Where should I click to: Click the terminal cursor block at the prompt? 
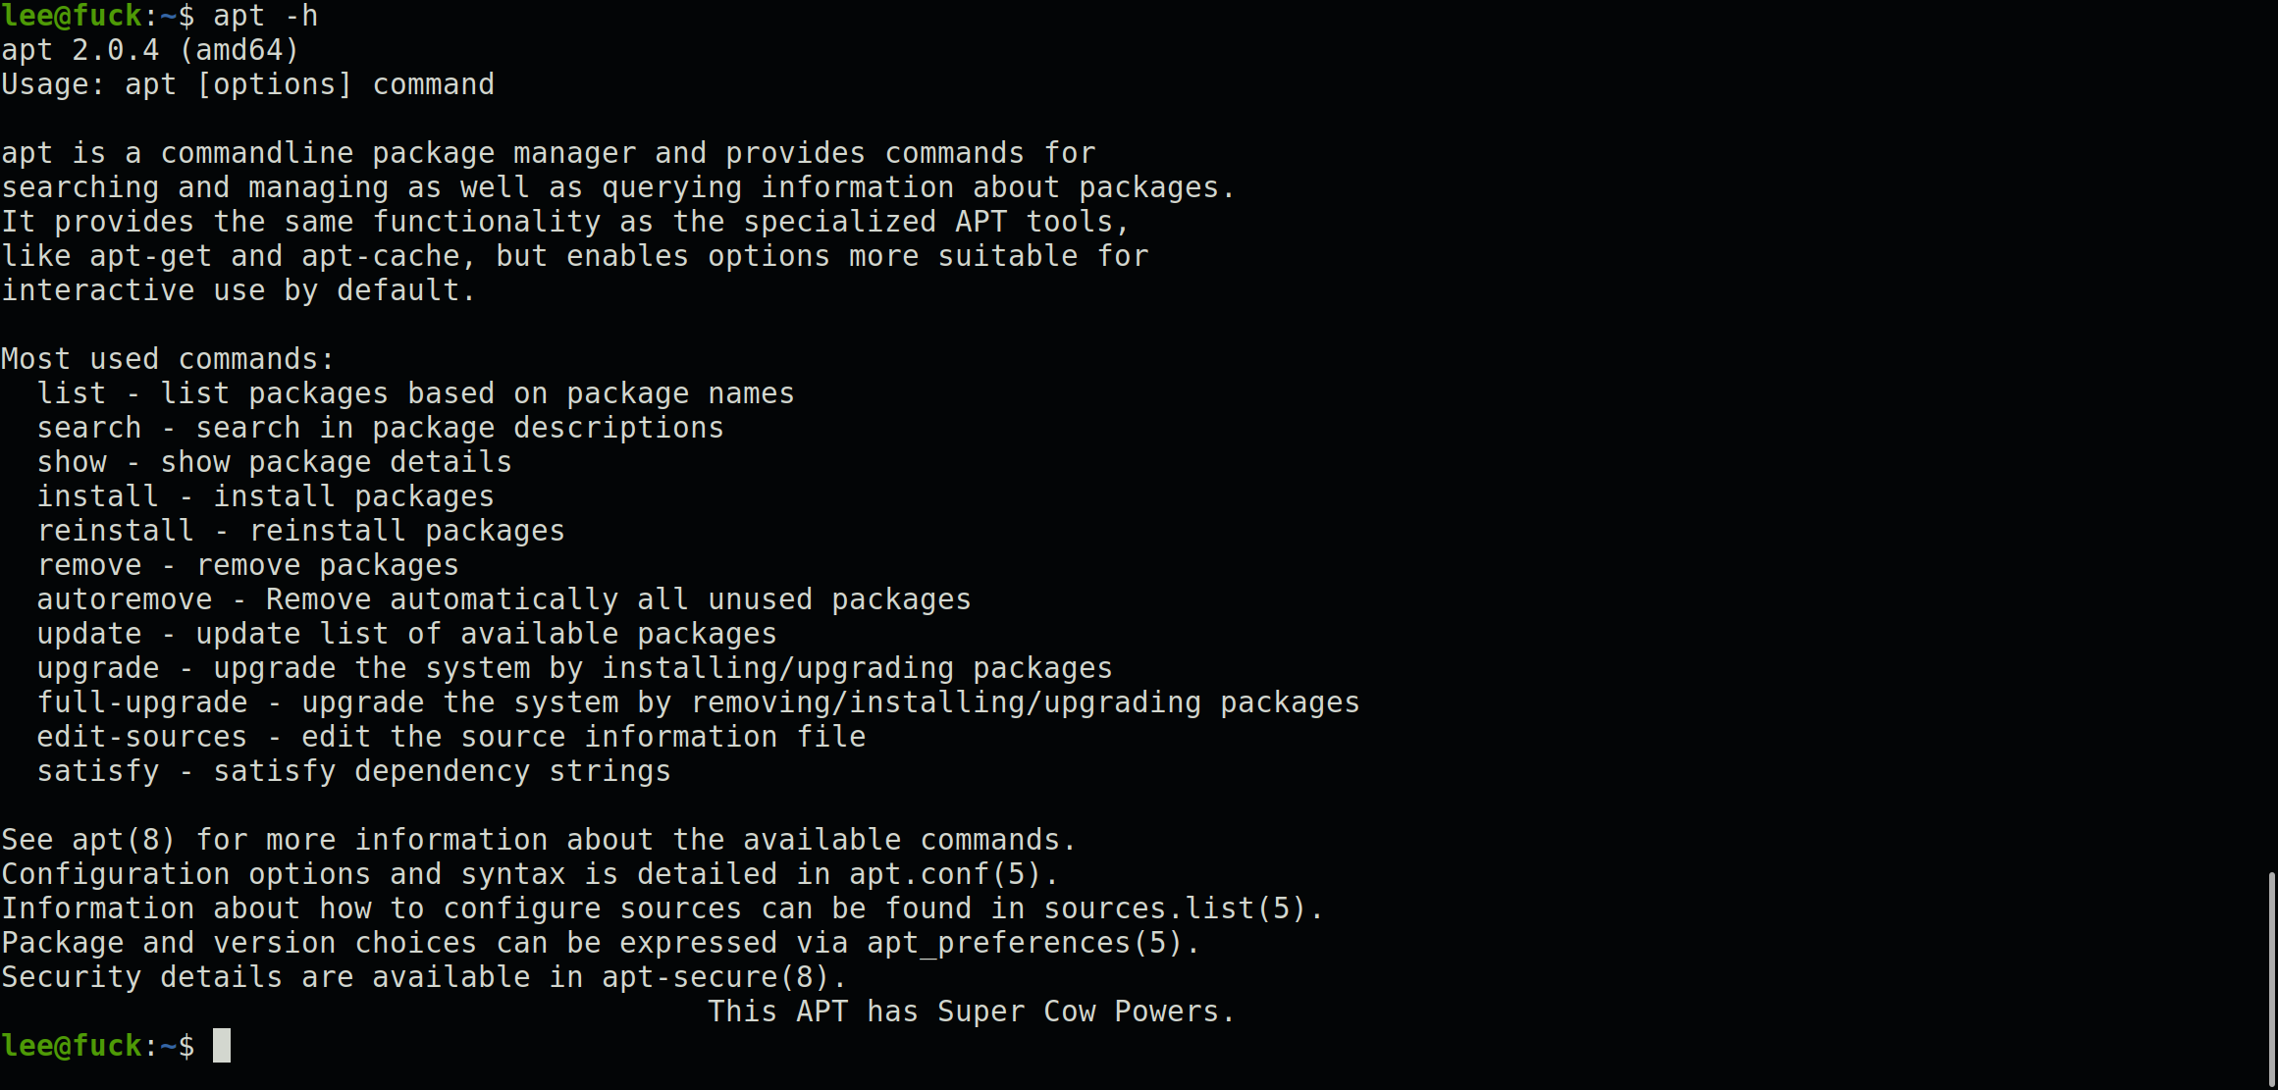(222, 1046)
